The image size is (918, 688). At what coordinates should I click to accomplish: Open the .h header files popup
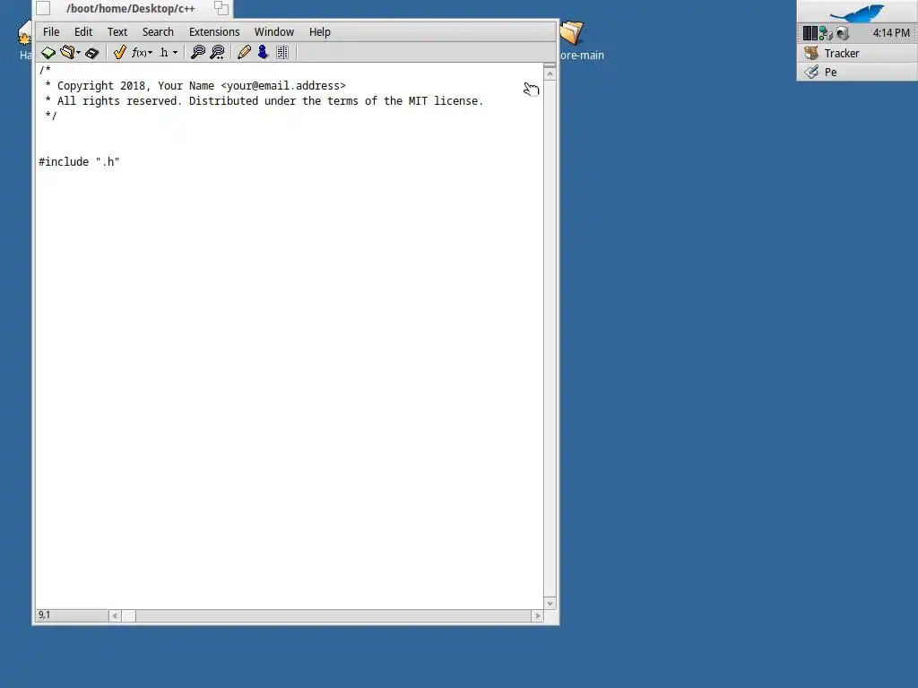[x=168, y=53]
